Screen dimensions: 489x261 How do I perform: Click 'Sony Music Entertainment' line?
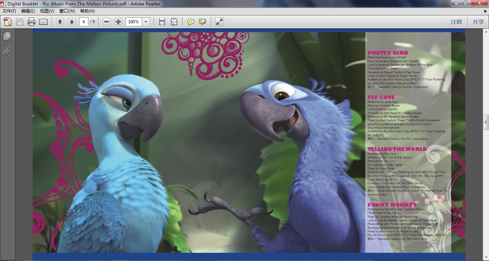point(383,128)
